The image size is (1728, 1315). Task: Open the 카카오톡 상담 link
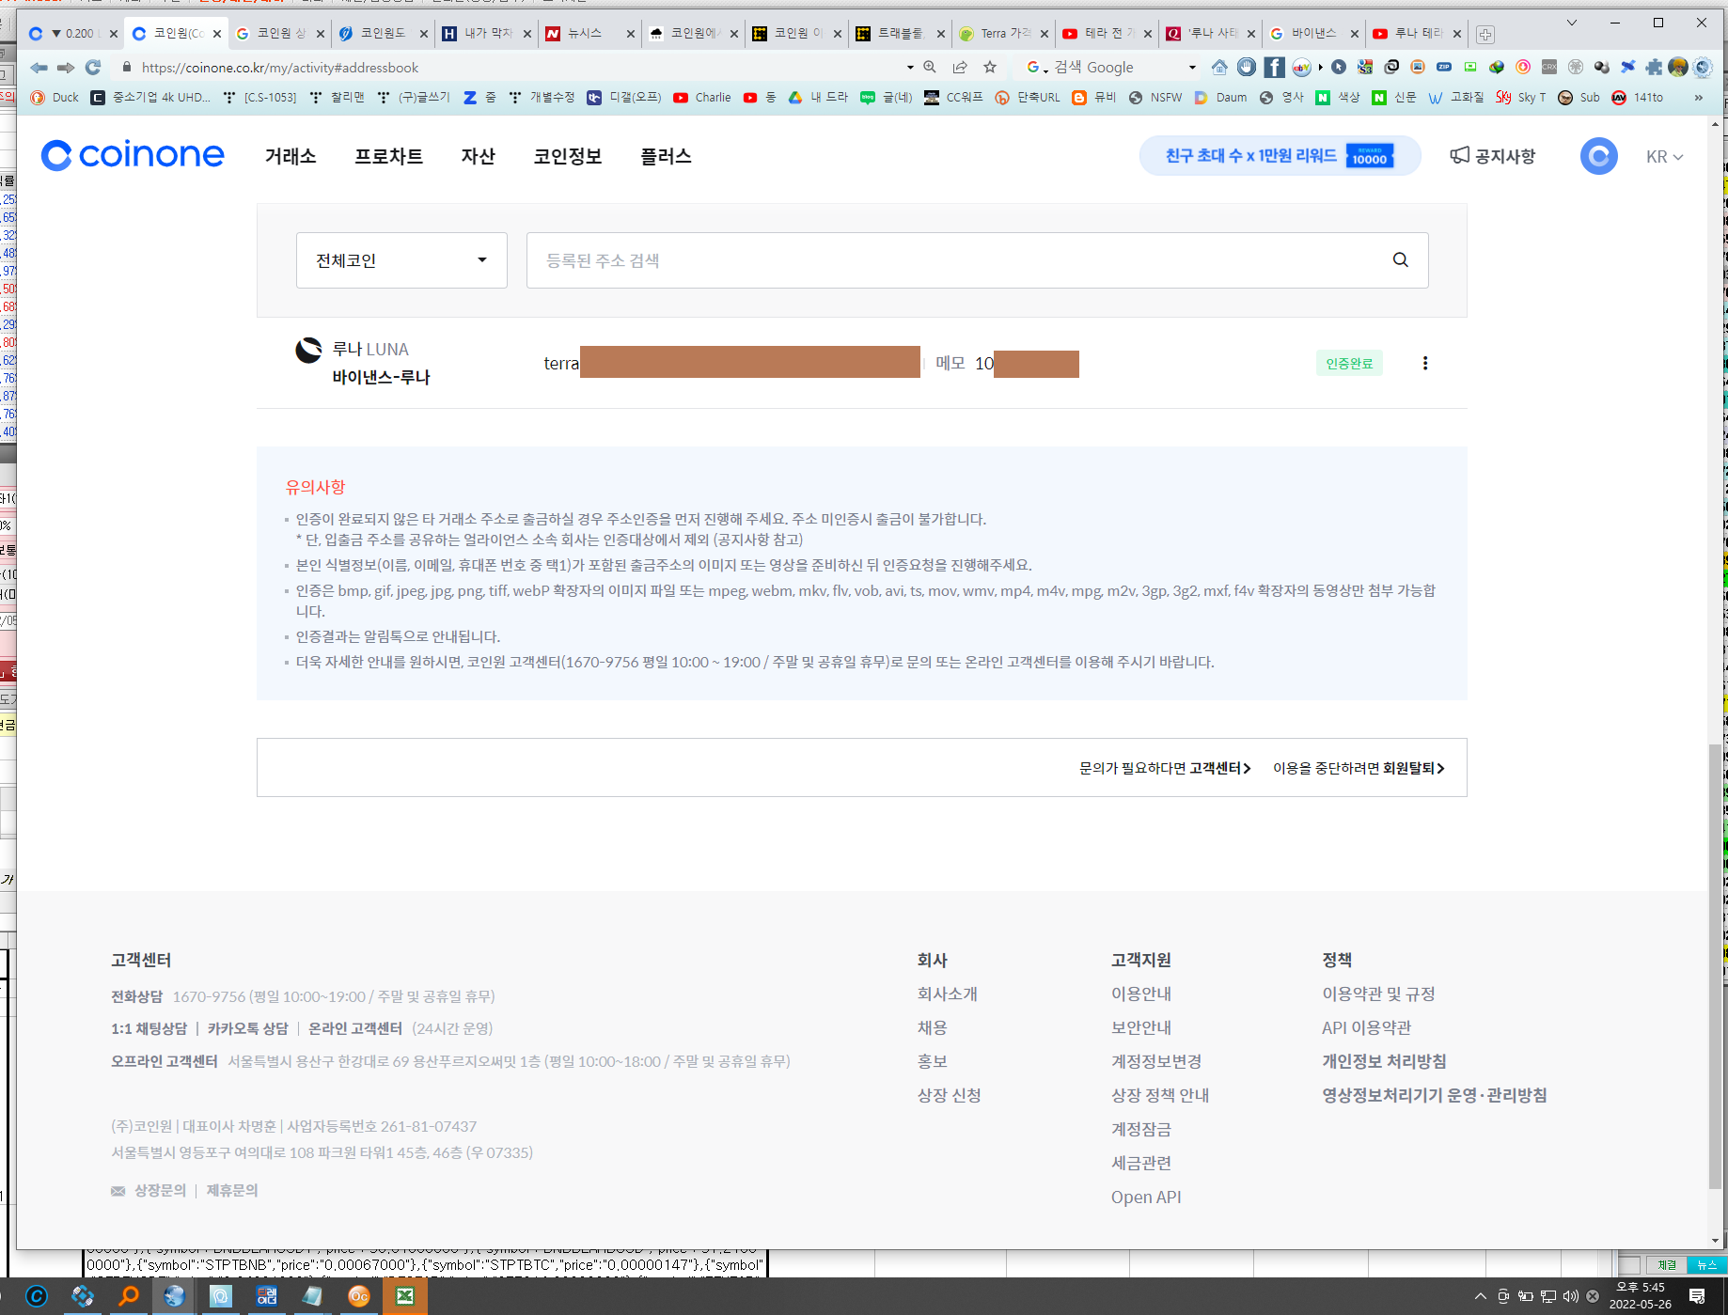(247, 1028)
